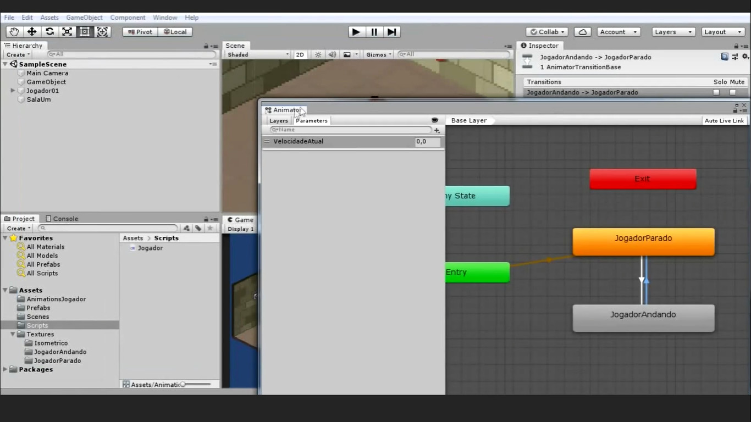Viewport: 751px width, 422px height.
Task: Select the Scale tool
Action: pyautogui.click(x=67, y=32)
